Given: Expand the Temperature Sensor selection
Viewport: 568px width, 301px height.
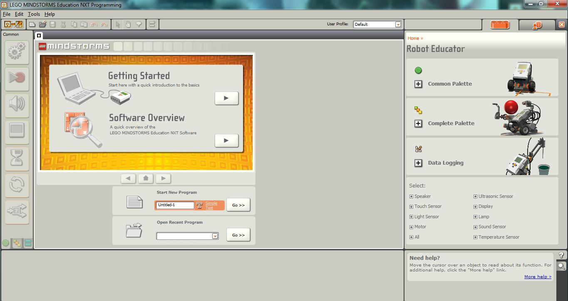Looking at the screenshot, I should [x=475, y=237].
